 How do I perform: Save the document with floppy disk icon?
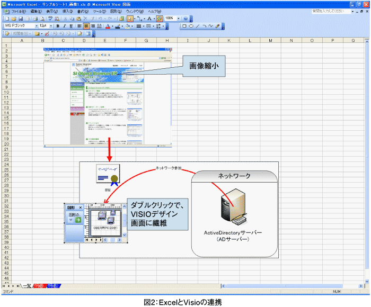point(21,19)
